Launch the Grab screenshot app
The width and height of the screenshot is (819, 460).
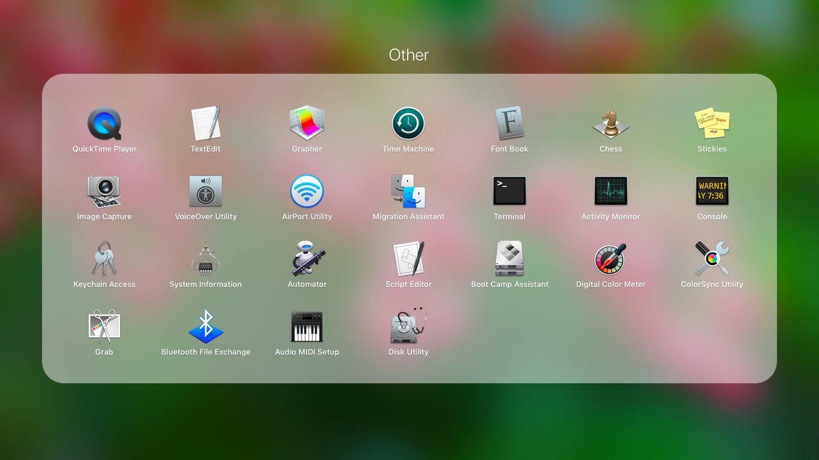[104, 326]
